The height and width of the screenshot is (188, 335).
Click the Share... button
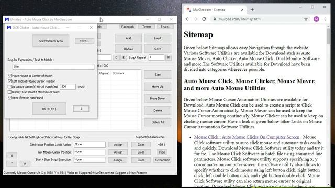(165, 27)
